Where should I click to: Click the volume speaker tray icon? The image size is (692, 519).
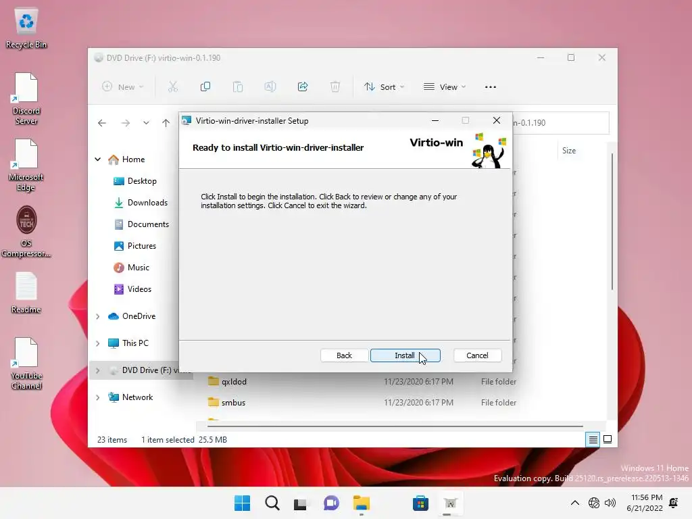(610, 503)
